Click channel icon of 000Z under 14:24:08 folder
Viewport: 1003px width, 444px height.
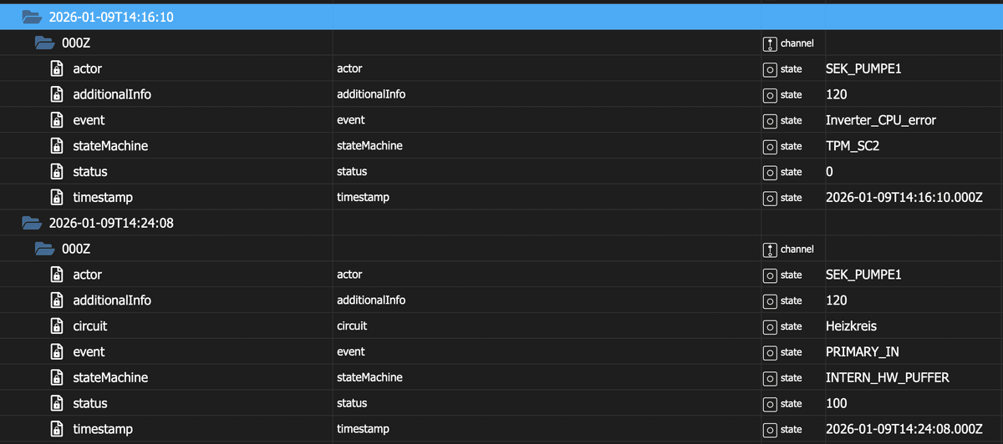[x=769, y=249]
